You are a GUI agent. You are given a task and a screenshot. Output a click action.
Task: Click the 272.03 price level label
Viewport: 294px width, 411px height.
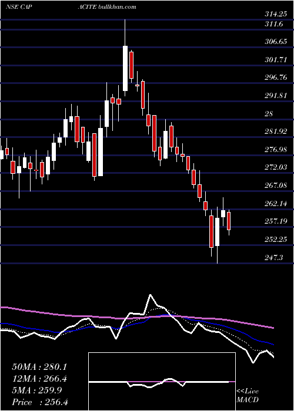[275, 167]
